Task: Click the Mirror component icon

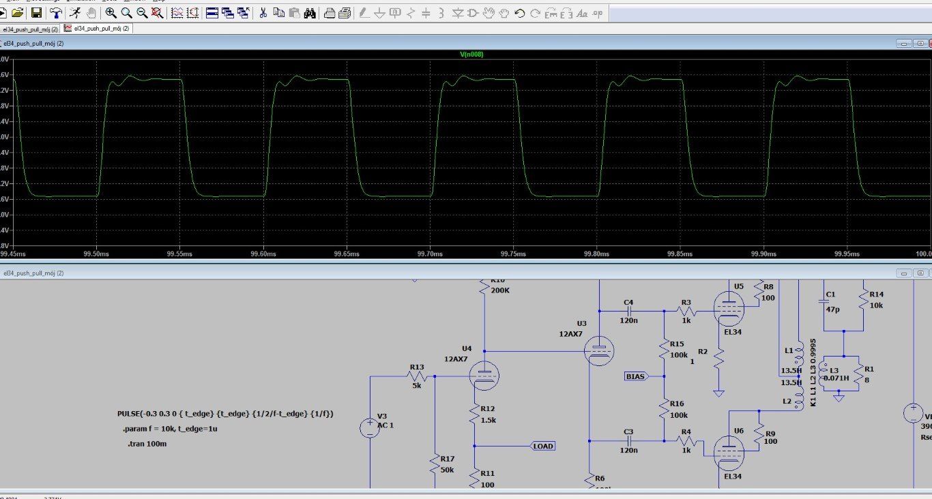Action: click(x=566, y=13)
